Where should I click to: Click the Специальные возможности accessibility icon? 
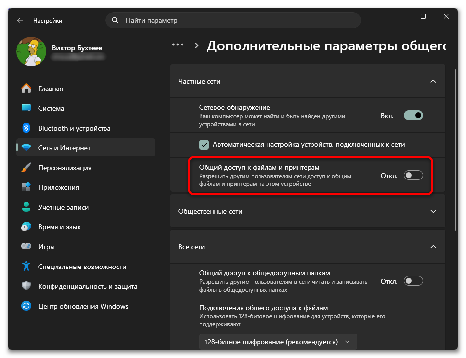coord(26,266)
